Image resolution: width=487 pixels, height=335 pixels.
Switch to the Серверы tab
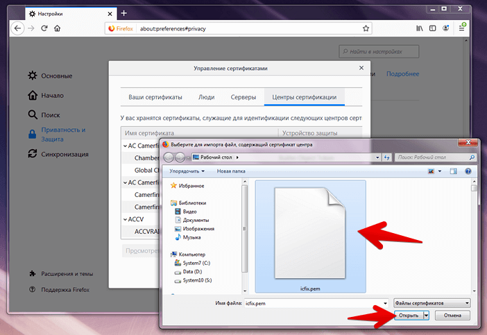pyautogui.click(x=243, y=97)
